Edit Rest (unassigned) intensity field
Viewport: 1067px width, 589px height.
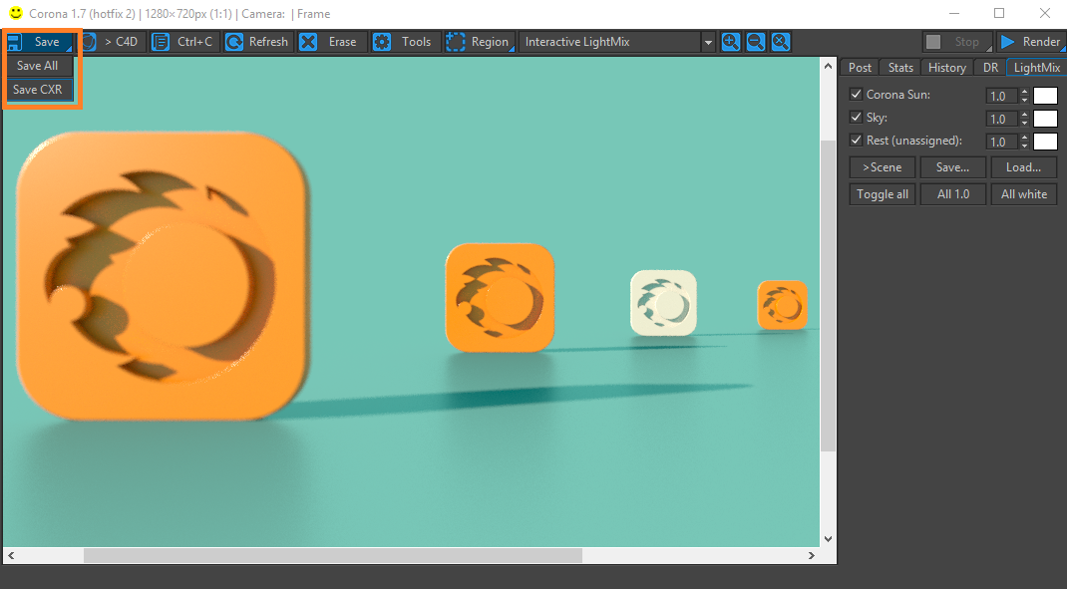[1001, 142]
